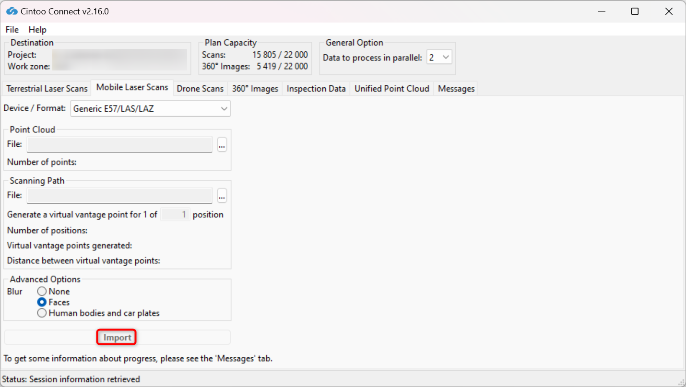Viewport: 686px width, 387px height.
Task: Click the 'Number of positions:' label
Action: [x=47, y=230]
